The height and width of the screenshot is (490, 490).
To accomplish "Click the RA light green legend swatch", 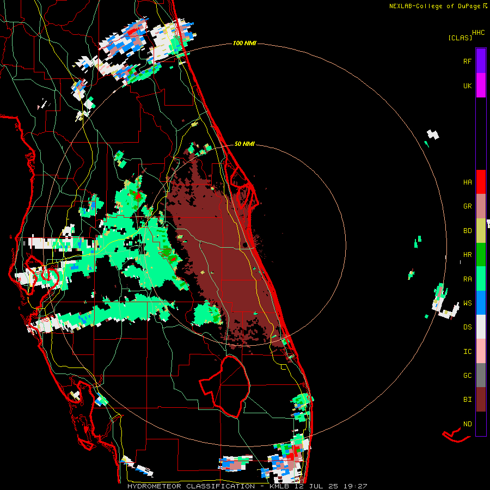I will pos(481,279).
